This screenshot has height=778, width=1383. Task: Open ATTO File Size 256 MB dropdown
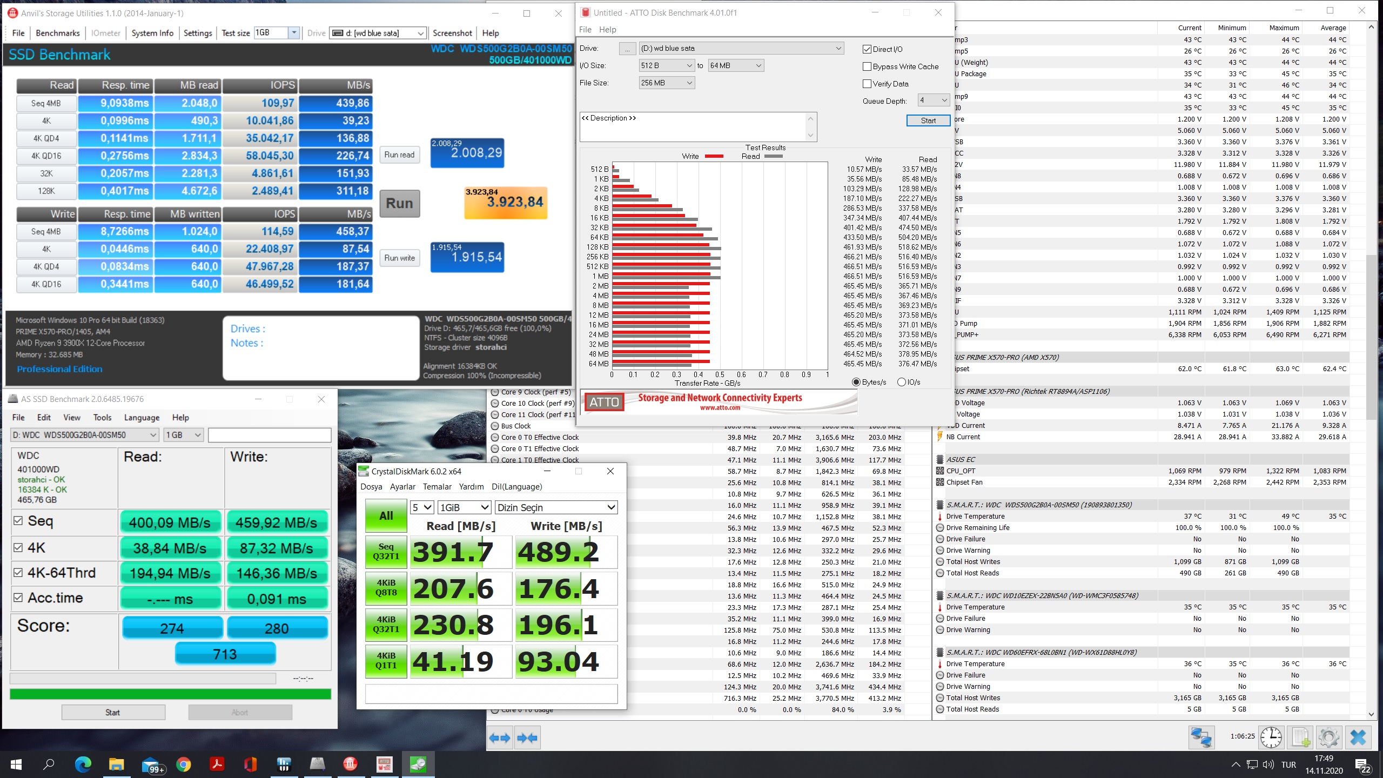click(667, 83)
